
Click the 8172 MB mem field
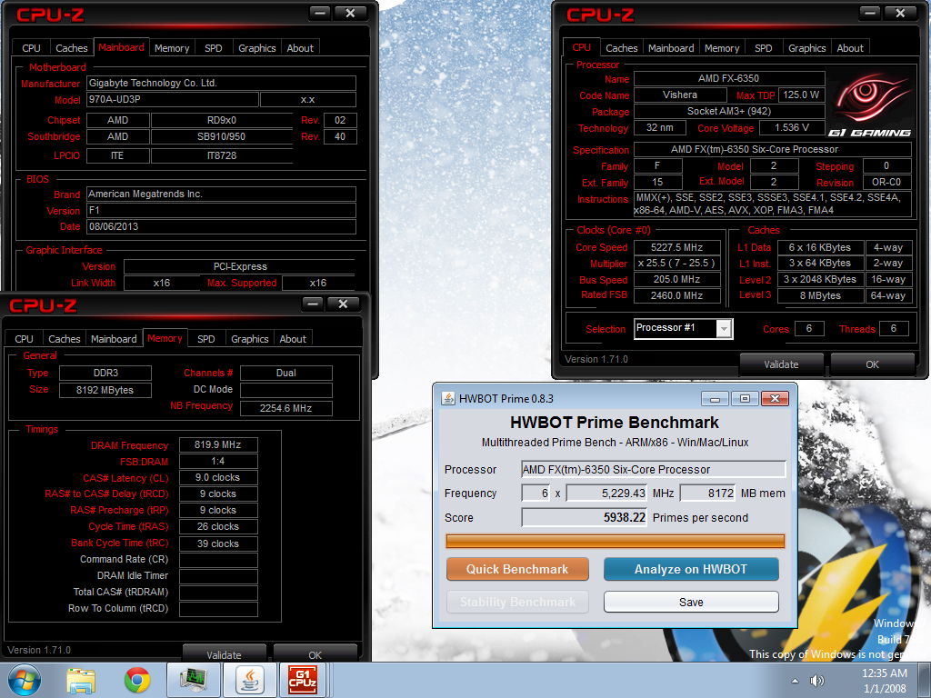707,494
